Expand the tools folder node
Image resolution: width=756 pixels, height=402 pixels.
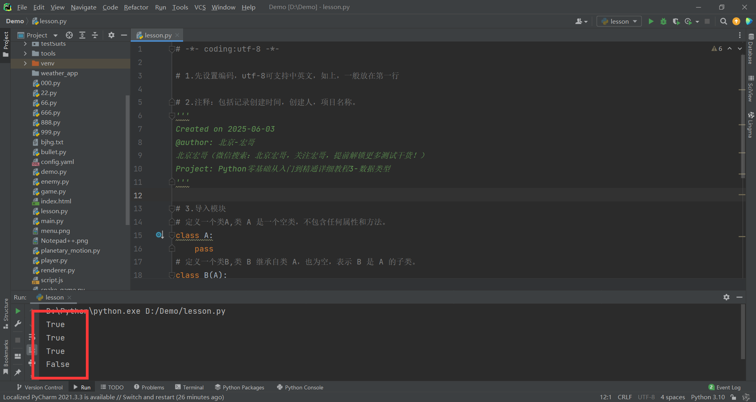(x=25, y=54)
